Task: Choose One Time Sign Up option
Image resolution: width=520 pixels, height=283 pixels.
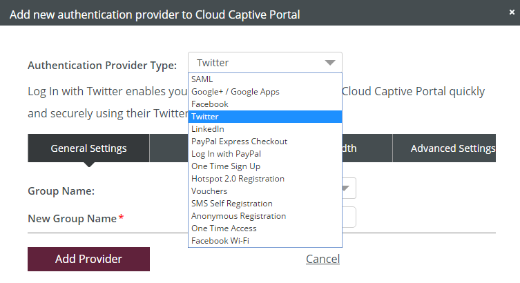Action: (x=265, y=166)
